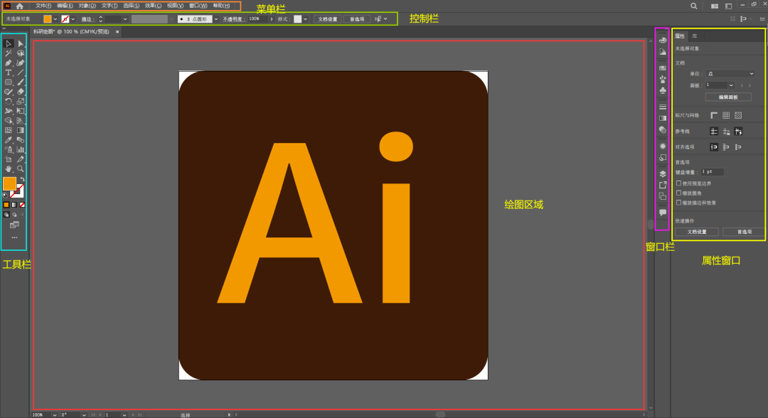Select the Eyedropper tool
Screen dimensions: 768x418
(x=9, y=140)
